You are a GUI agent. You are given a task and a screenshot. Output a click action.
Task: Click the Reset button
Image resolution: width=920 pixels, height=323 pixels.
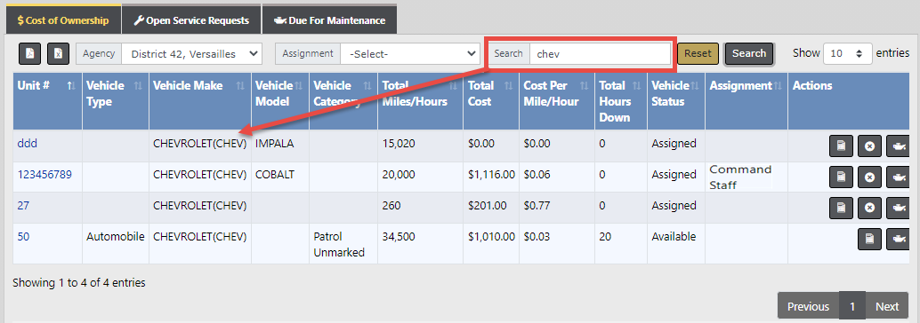[x=698, y=53]
